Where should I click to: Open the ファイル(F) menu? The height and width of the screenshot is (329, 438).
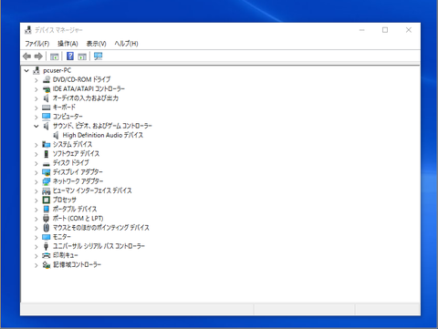point(37,44)
